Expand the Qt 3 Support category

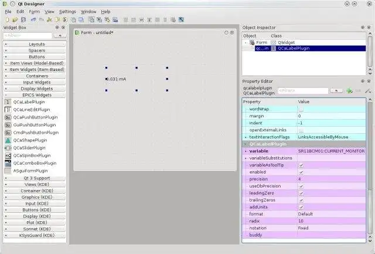pyautogui.click(x=35, y=178)
